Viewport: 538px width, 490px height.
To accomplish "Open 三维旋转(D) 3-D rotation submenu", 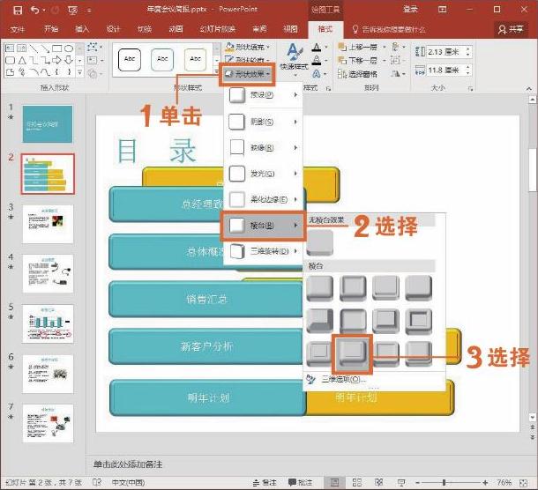I will pos(263,251).
